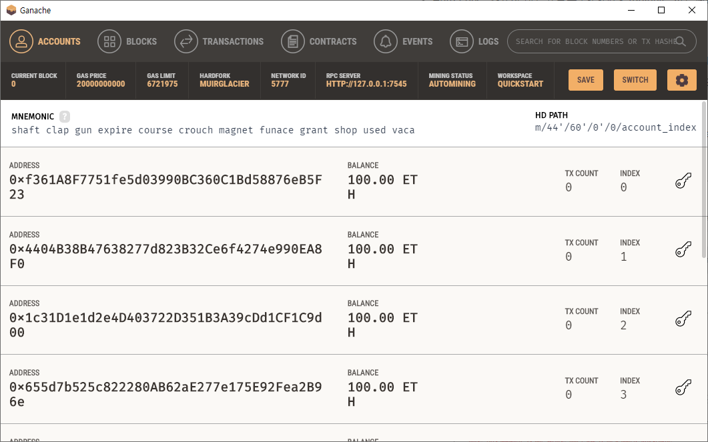Select the mnemonic phrase text
Viewport: 708px width, 442px height.
213,131
